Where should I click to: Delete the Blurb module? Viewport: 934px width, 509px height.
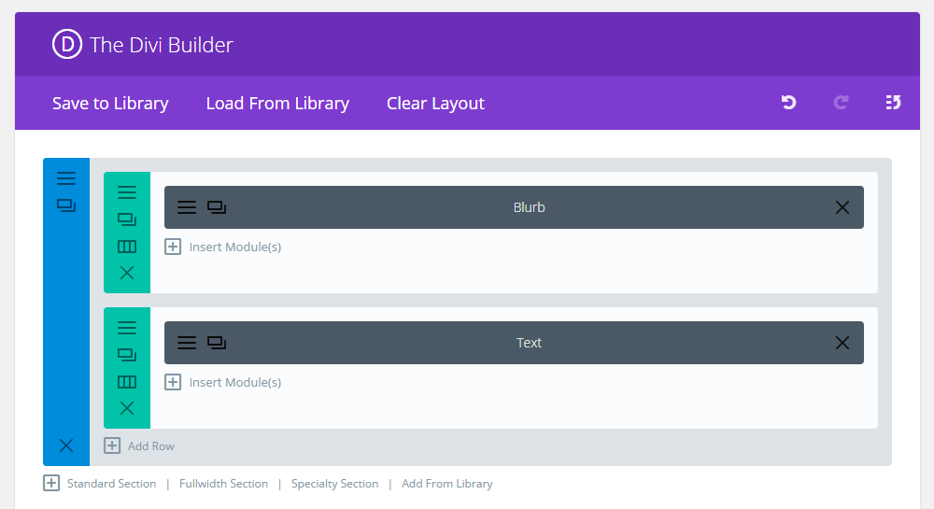[x=842, y=207]
